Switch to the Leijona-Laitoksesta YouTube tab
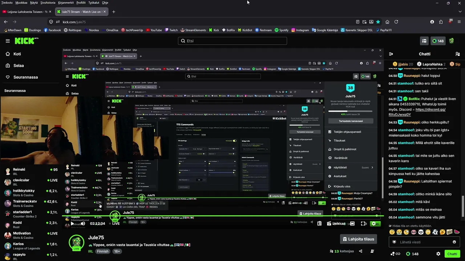The width and height of the screenshot is (465, 261). coord(27,12)
